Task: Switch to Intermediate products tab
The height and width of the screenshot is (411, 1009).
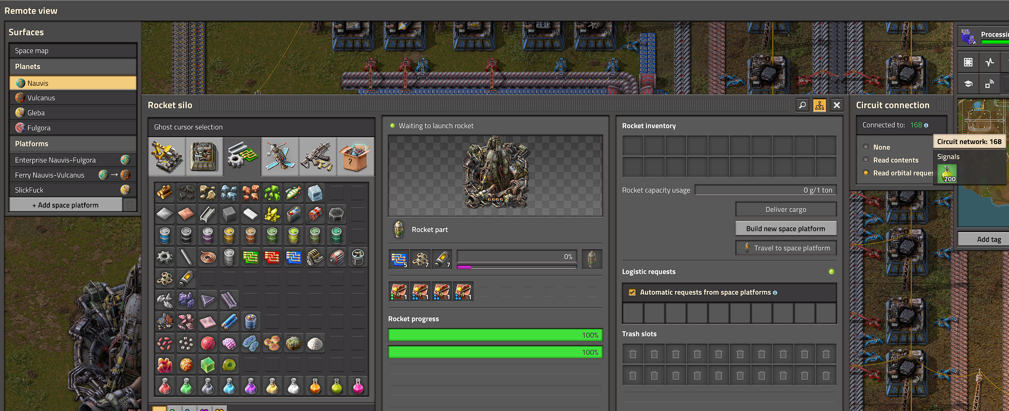Action: (242, 156)
